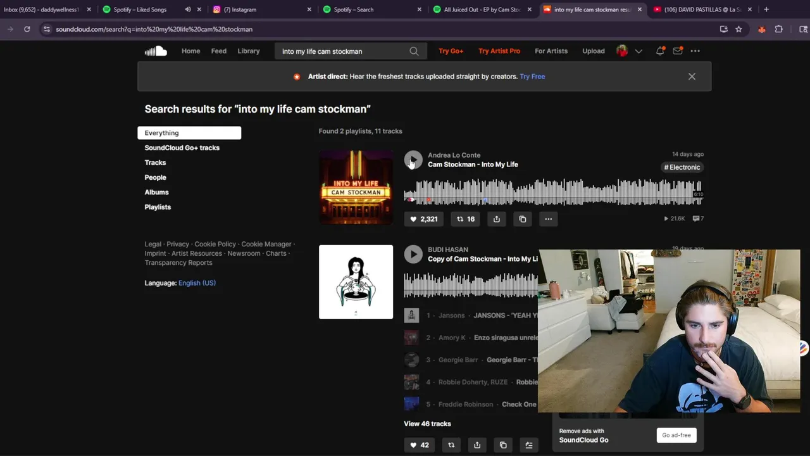The height and width of the screenshot is (456, 810).
Task: Click the Go ad-free button
Action: 676,435
